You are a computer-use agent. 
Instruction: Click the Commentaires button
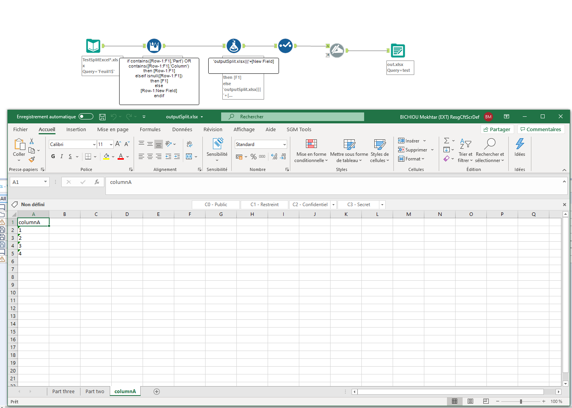(541, 130)
